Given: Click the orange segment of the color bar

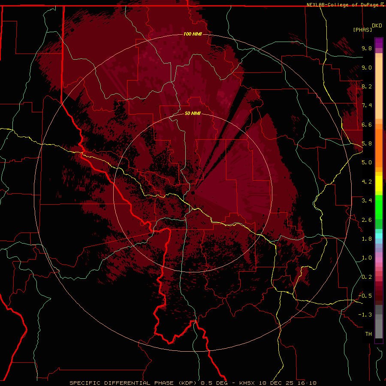Looking at the screenshot, I should click(379, 148).
